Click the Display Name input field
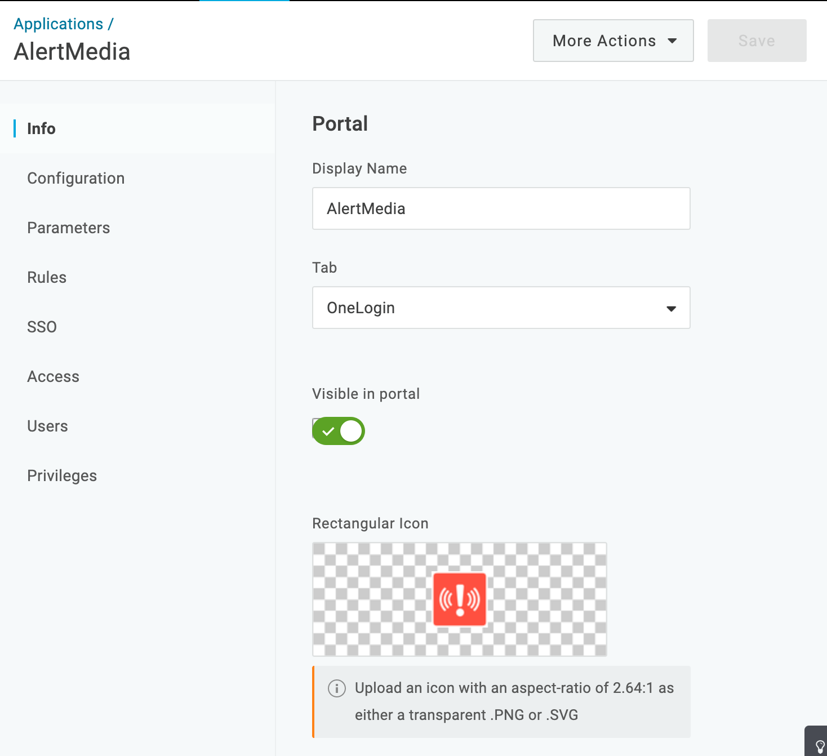Viewport: 827px width, 756px height. coord(501,208)
